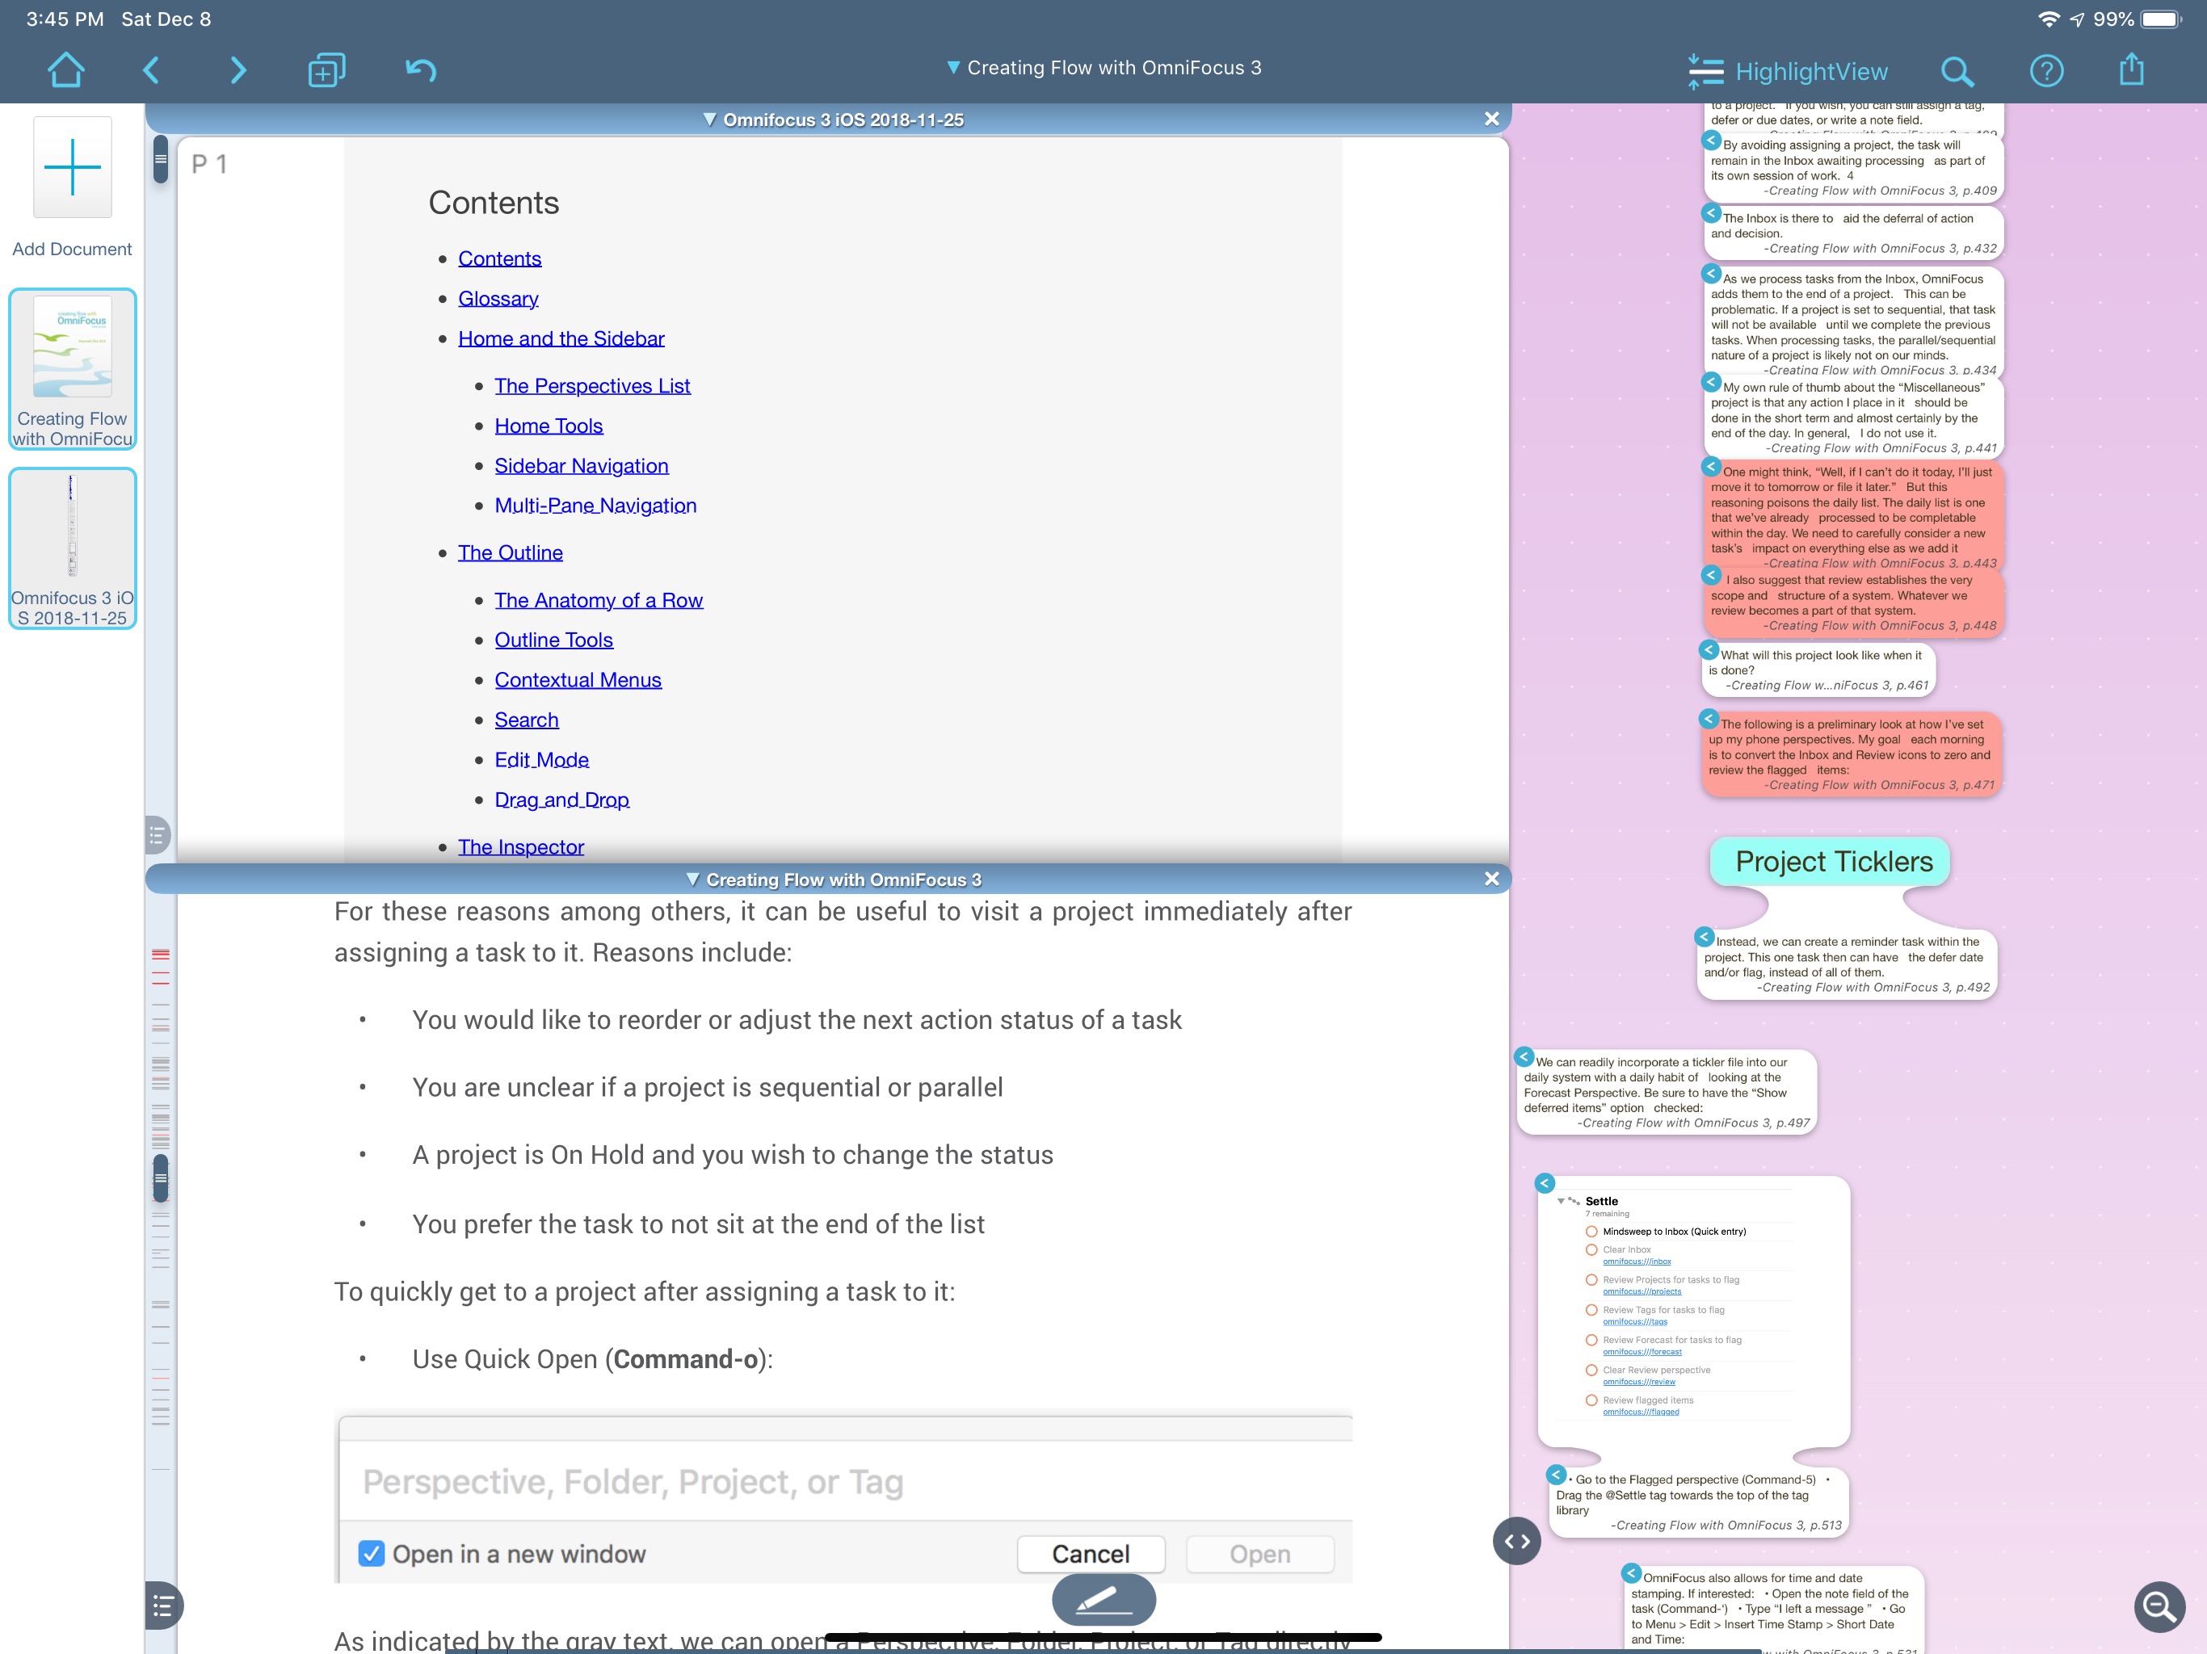Tap the Wi-Fi status icon
Viewport: 2207px width, 1654px height.
[2049, 19]
